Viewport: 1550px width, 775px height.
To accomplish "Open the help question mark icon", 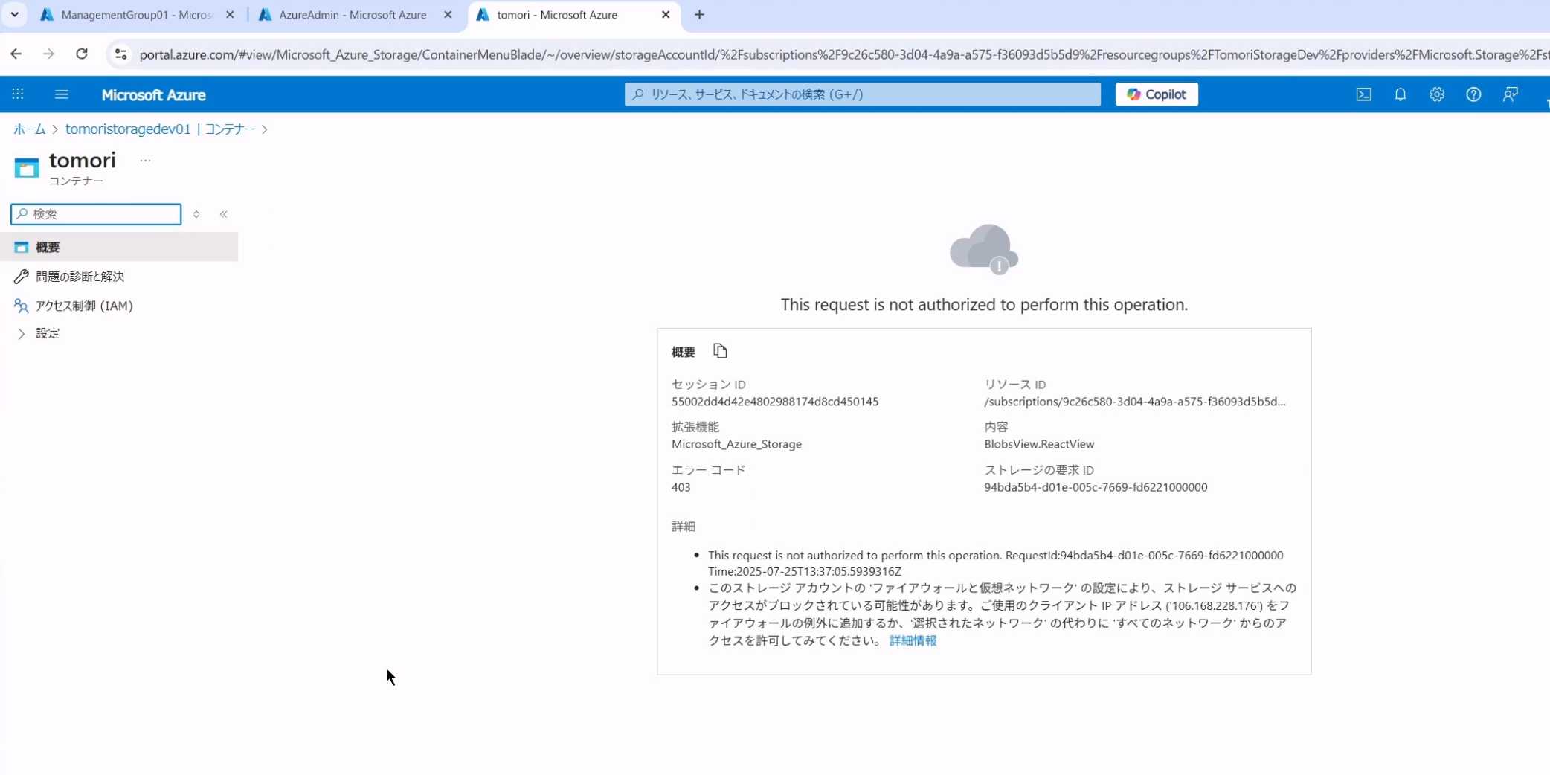I will point(1473,94).
